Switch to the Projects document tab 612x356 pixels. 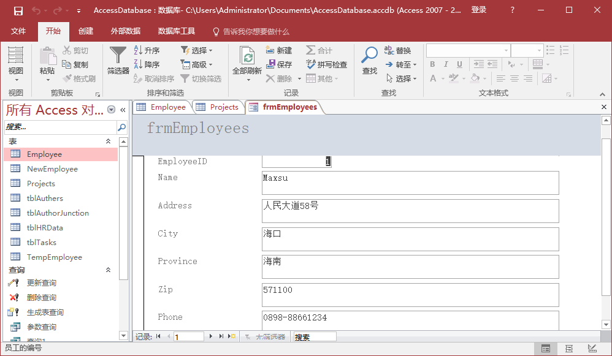pyautogui.click(x=218, y=107)
